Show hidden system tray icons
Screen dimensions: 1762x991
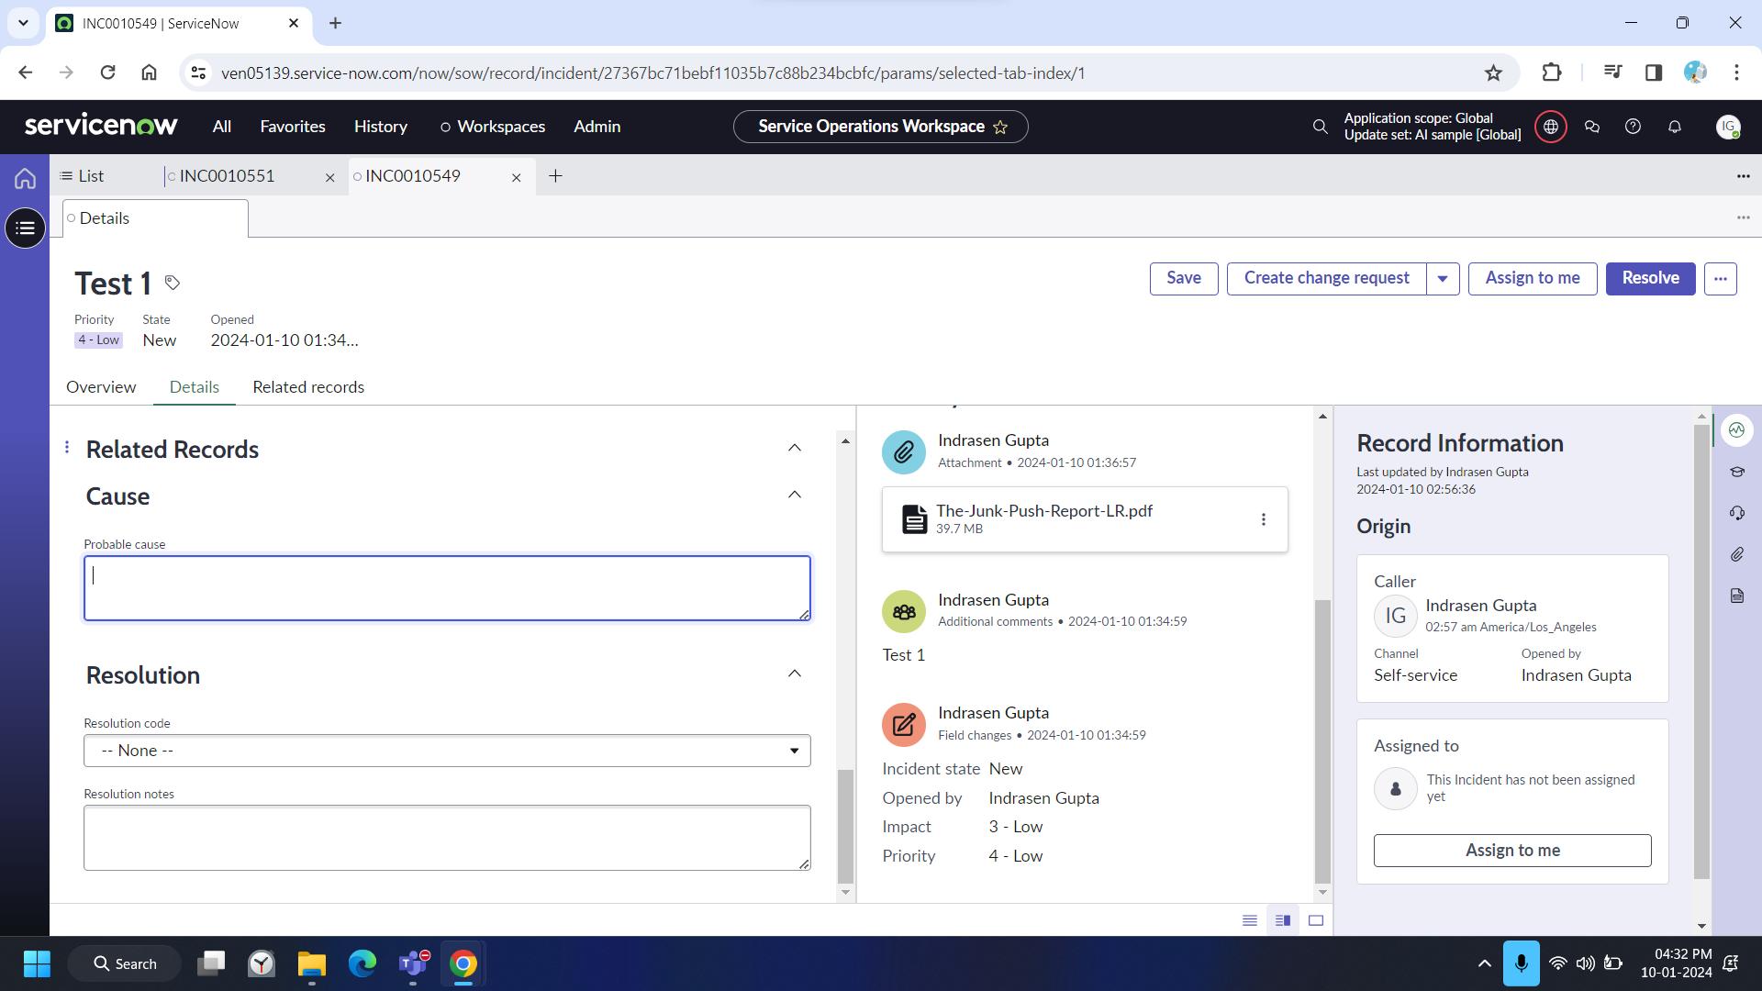[1483, 963]
